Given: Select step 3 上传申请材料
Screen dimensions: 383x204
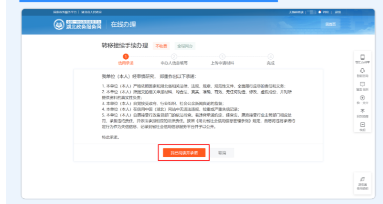Looking at the screenshot, I should (222, 60).
